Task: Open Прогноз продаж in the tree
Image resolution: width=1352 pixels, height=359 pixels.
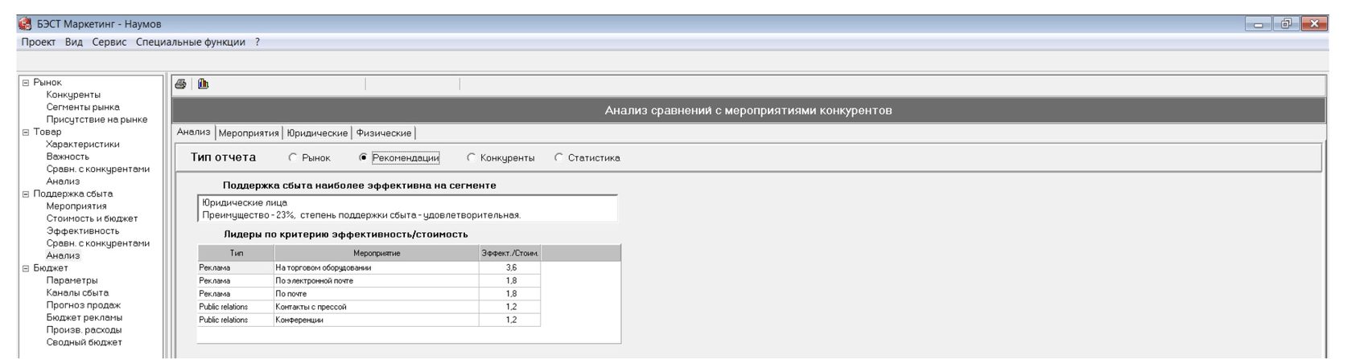Action: click(x=84, y=305)
